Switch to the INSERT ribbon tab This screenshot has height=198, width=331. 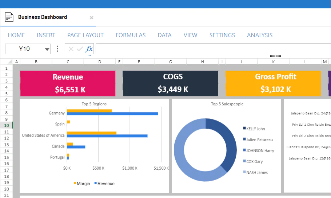tap(46, 35)
